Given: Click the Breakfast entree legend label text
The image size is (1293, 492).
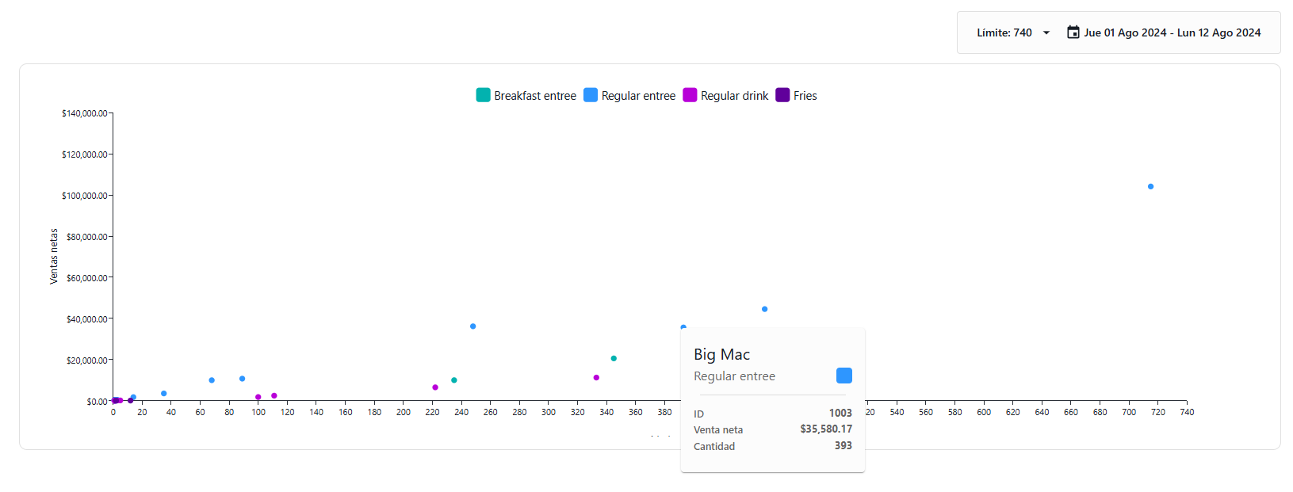Looking at the screenshot, I should (x=535, y=96).
